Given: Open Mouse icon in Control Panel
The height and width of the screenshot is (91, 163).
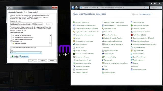Looking at the screenshot, I should pyautogui.click(x=103, y=48).
